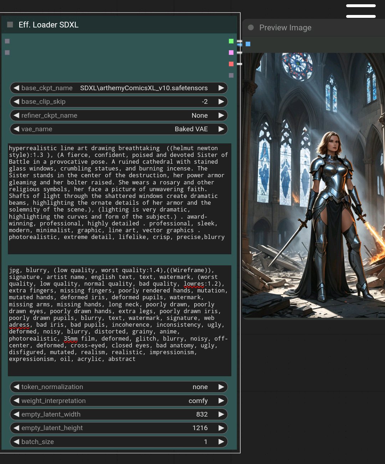385x464 pixels.
Task: Click the gray output slot of Eff. Loader
Action: [x=231, y=75]
